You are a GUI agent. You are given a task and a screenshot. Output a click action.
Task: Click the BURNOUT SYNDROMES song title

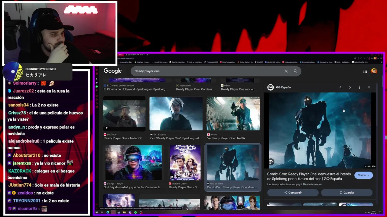pyautogui.click(x=36, y=75)
